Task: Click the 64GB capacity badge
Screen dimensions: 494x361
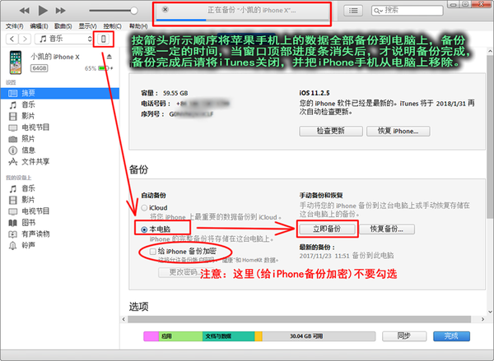Action: [x=39, y=68]
